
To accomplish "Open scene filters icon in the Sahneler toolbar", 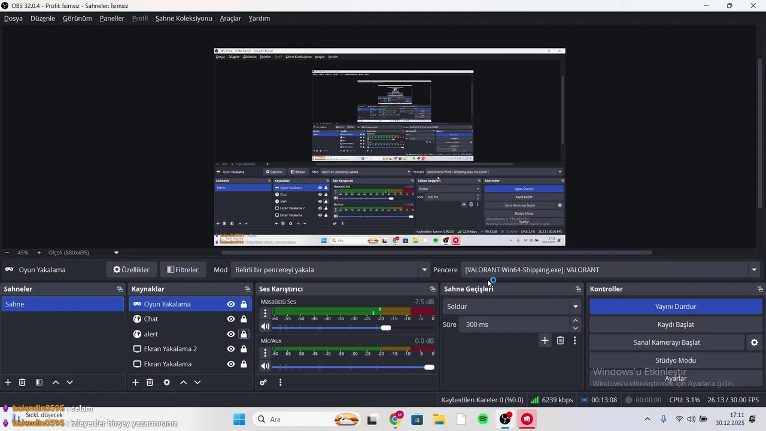I will coord(39,383).
